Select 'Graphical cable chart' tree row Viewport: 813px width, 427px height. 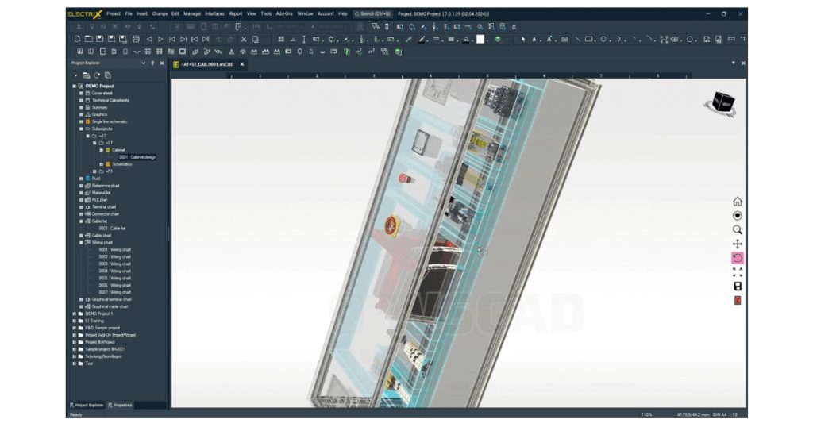[110, 307]
